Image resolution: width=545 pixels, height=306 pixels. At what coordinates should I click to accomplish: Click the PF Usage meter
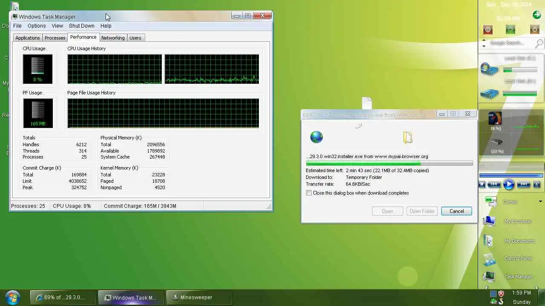[x=38, y=113]
